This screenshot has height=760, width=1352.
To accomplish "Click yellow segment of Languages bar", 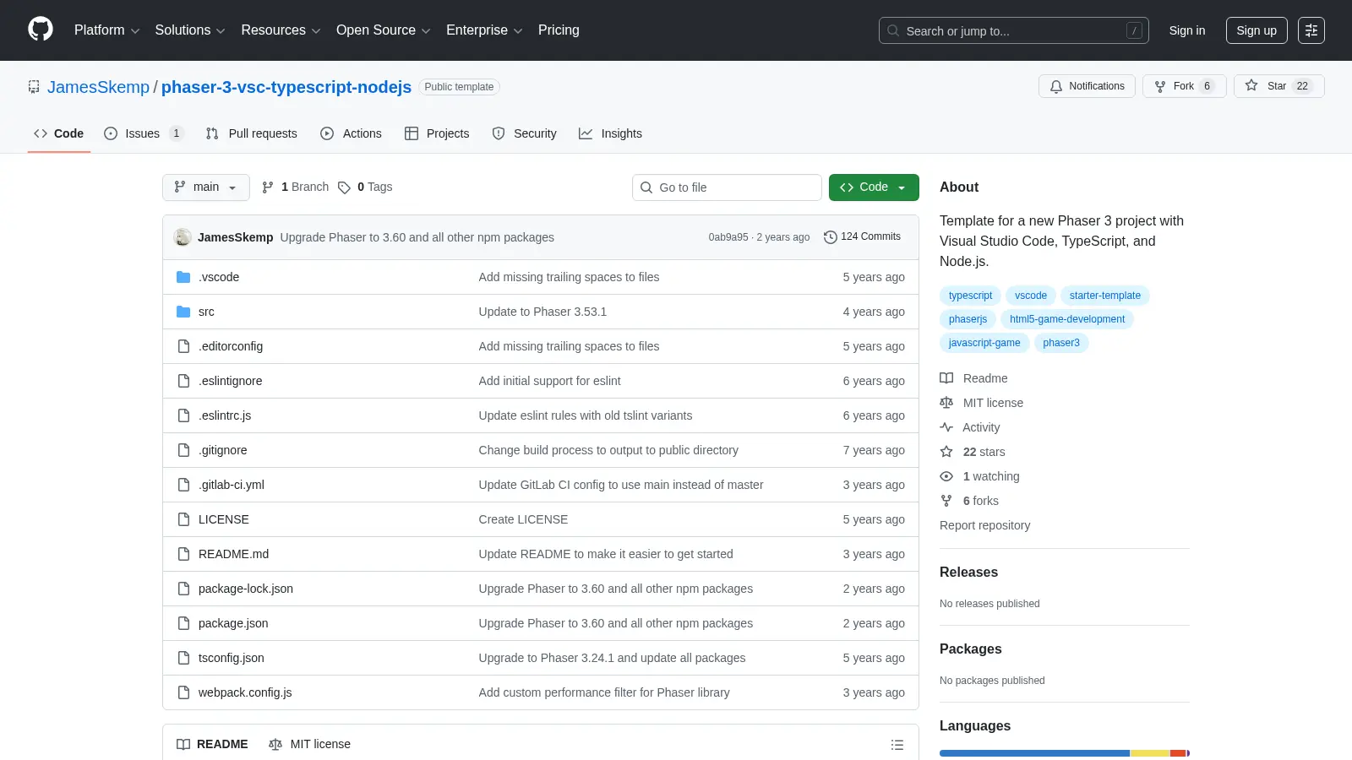I will point(1150,753).
